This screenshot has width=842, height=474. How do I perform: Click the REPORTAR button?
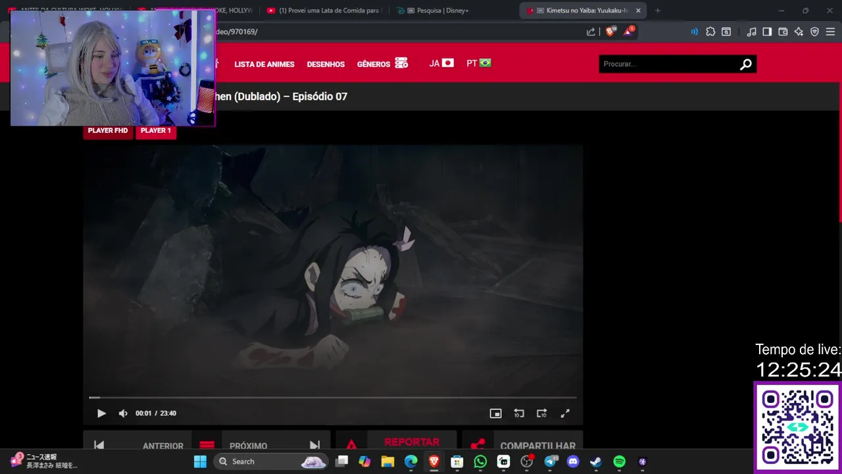pos(396,442)
